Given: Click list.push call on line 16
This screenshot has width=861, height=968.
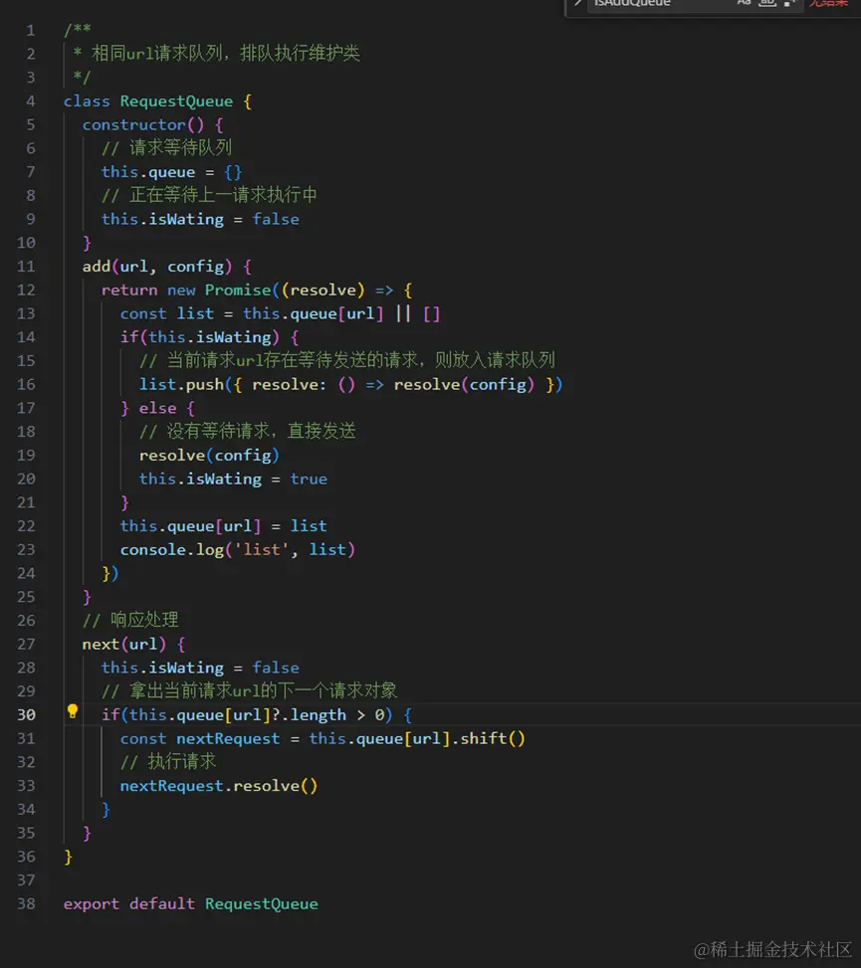Looking at the screenshot, I should click(x=350, y=385).
